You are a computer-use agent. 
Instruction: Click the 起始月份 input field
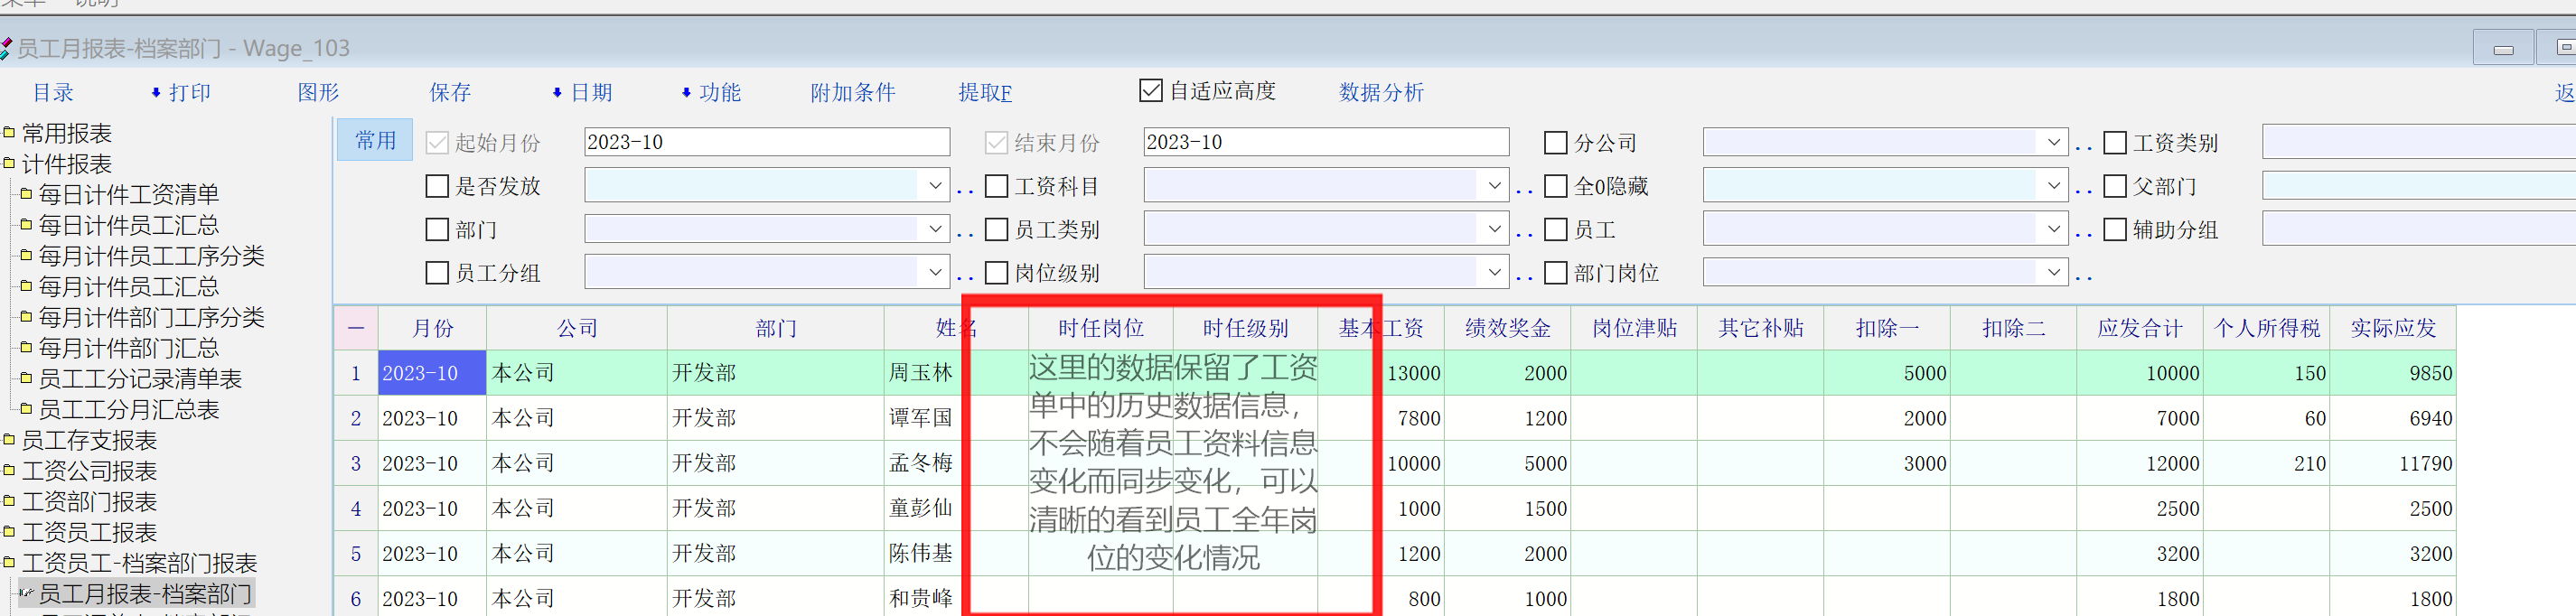coord(766,142)
